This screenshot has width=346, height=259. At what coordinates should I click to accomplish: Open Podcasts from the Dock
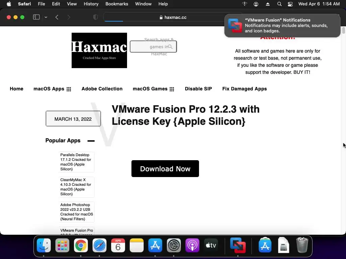click(x=192, y=245)
